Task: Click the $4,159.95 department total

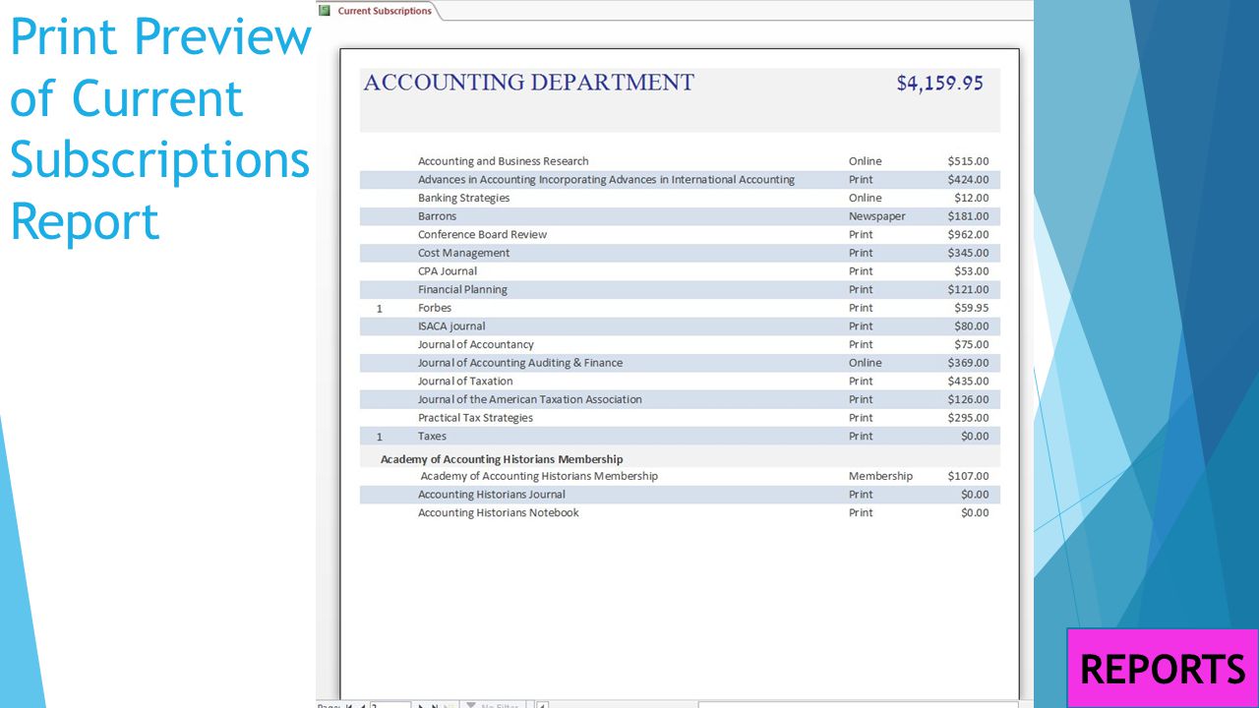Action: 939,83
